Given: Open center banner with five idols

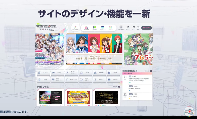Looking at the screenshot, I should [94, 49].
